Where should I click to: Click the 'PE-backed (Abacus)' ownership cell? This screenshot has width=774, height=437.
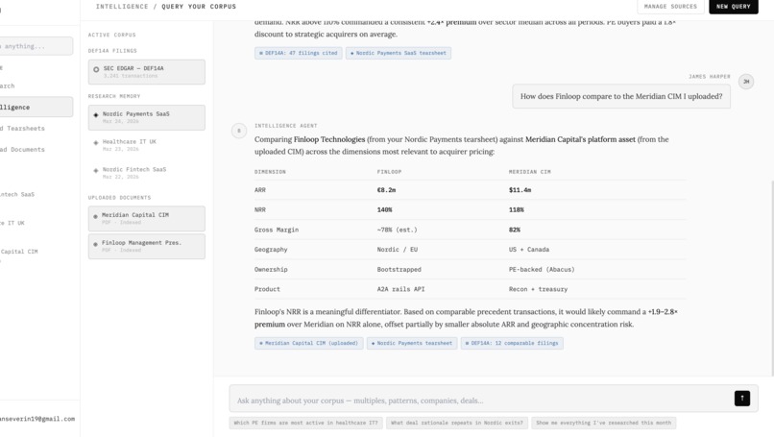click(542, 270)
